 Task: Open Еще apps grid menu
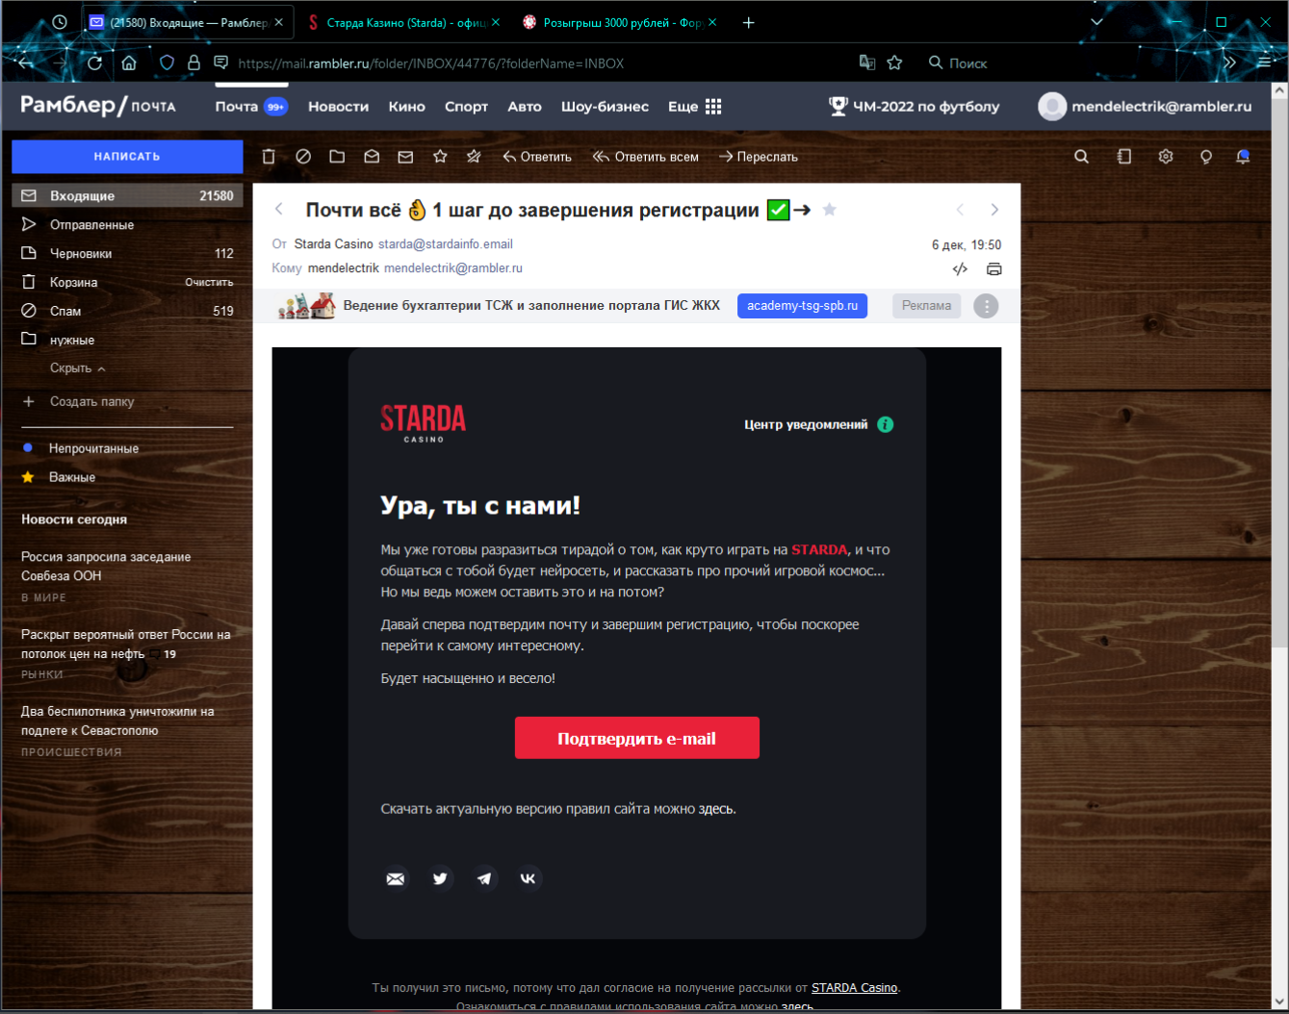click(x=695, y=107)
